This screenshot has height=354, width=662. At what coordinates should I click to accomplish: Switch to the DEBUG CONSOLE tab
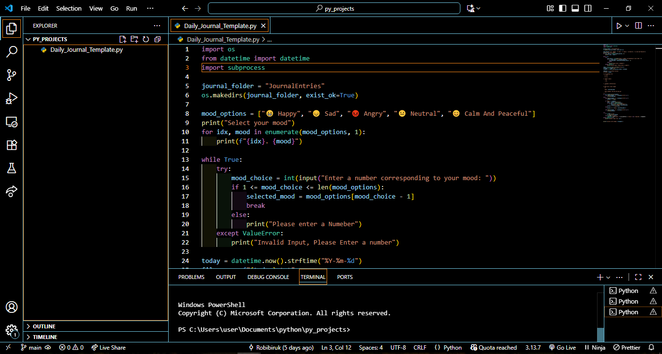(268, 277)
